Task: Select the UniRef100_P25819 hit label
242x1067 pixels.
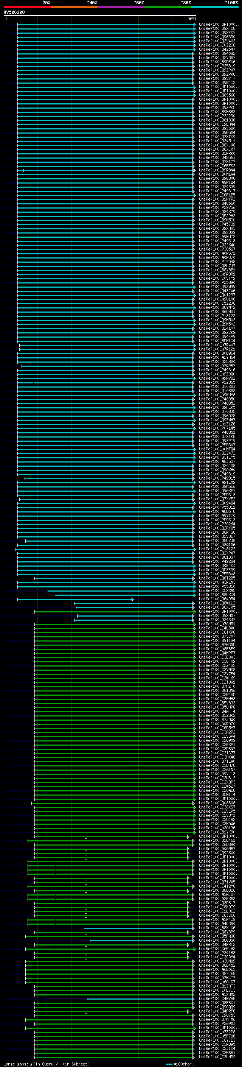Action: (x=217, y=66)
